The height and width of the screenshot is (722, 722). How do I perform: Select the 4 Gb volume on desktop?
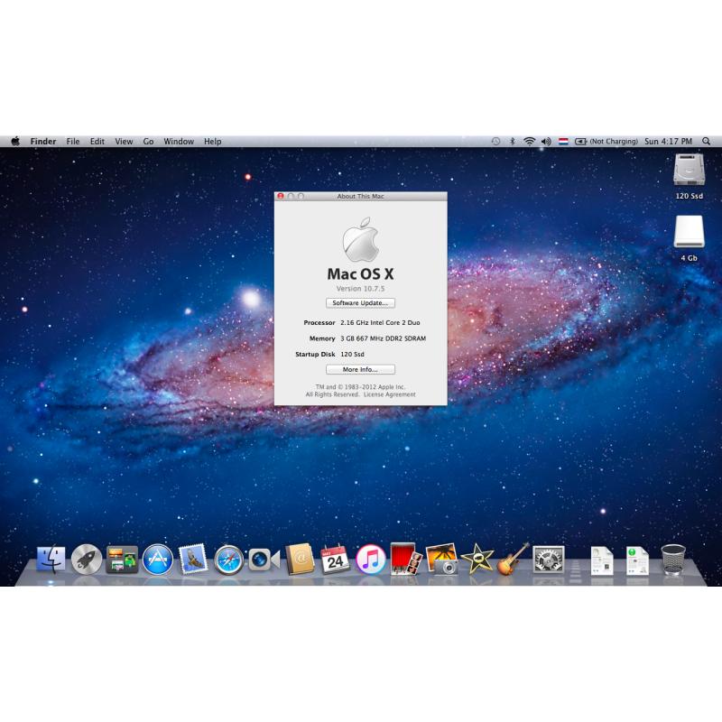(x=689, y=238)
